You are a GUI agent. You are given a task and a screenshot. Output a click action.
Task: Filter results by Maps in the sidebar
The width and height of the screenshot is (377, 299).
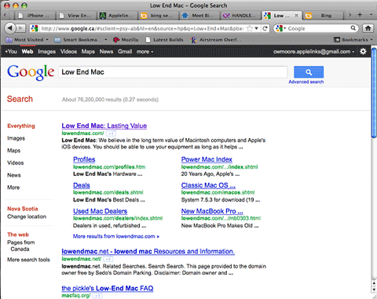click(x=14, y=151)
